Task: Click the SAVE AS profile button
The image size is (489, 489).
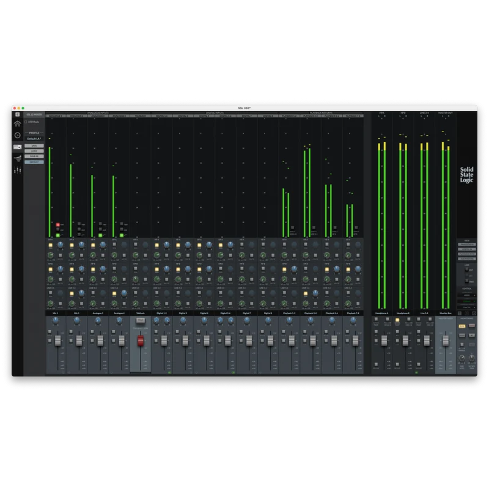Action: tap(34, 156)
